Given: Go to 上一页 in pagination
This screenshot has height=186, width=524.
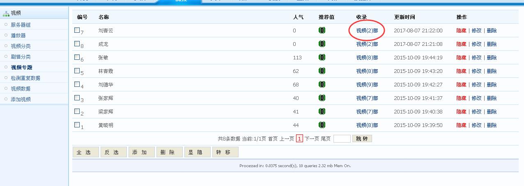Looking at the screenshot, I should pyautogui.click(x=287, y=139).
